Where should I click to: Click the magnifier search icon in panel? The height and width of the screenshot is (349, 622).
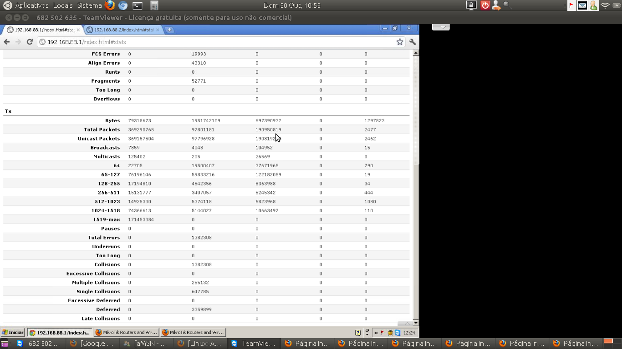point(507,5)
